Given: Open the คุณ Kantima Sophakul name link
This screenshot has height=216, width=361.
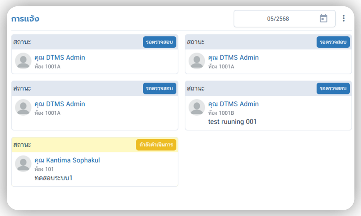Looking at the screenshot, I should (67, 160).
